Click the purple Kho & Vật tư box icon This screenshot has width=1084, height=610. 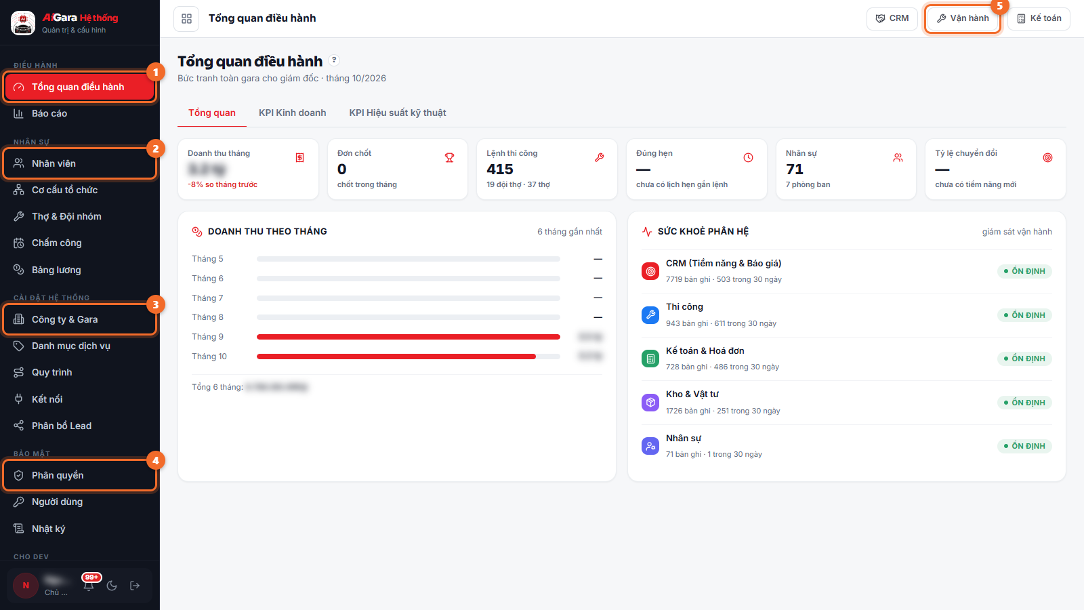[x=650, y=403]
